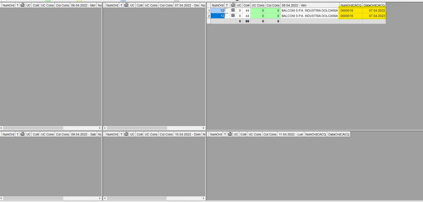Click printer icon in 11.04.2022 Lun panel header
This screenshot has height=202, width=423.
pos(230,134)
